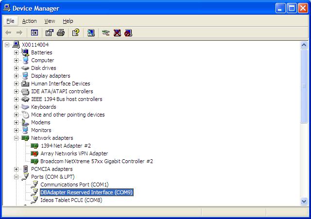This screenshot has width=311, height=219.
Task: Open the File menu
Action: tap(10, 21)
